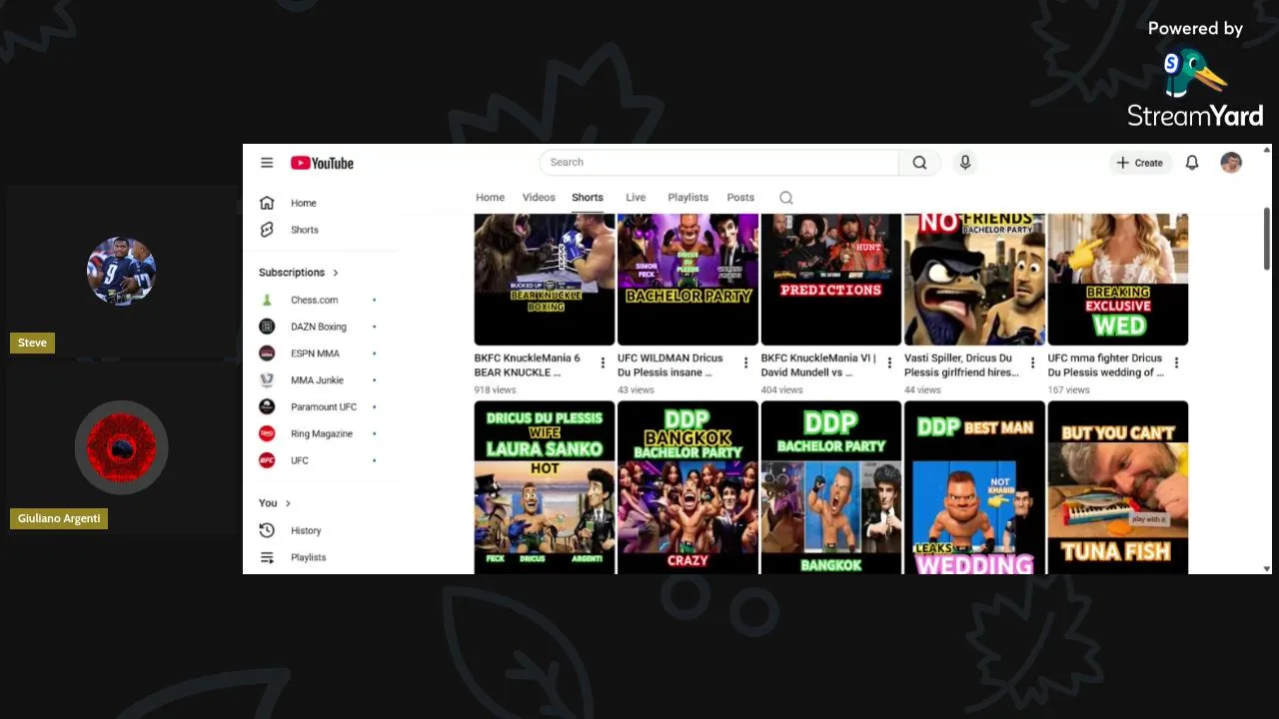Open DAZN Boxing channel icon
The width and height of the screenshot is (1279, 719).
267,327
